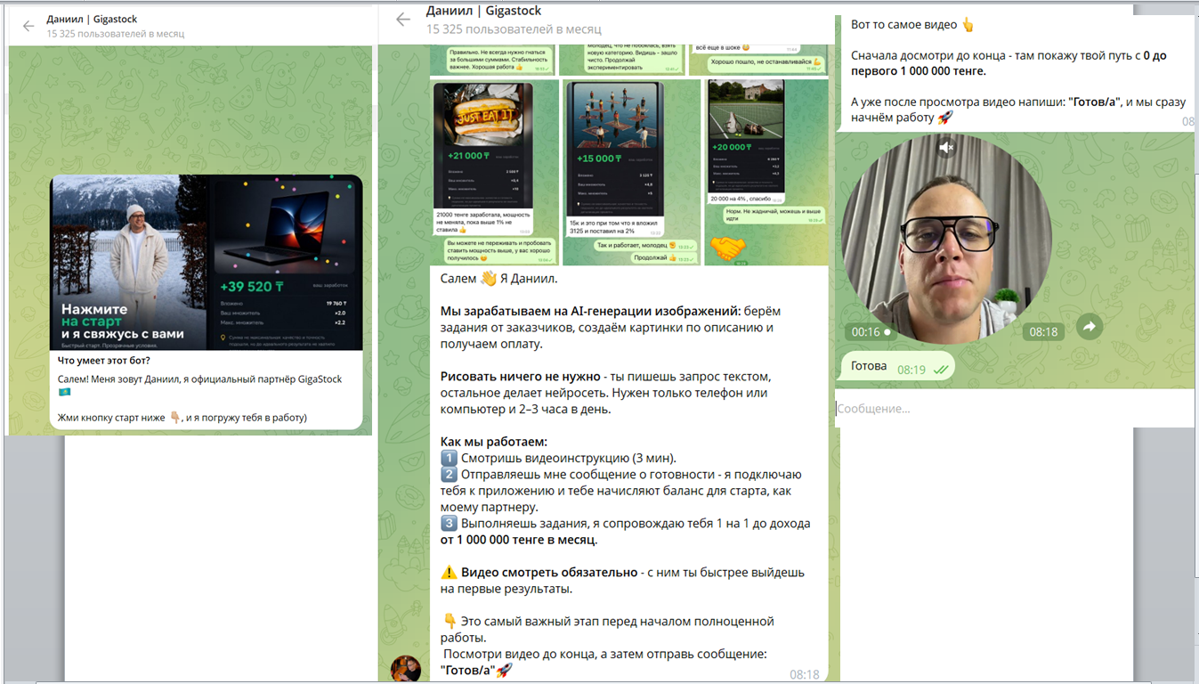Click the 'начнём работу 🚀' line

(x=902, y=118)
